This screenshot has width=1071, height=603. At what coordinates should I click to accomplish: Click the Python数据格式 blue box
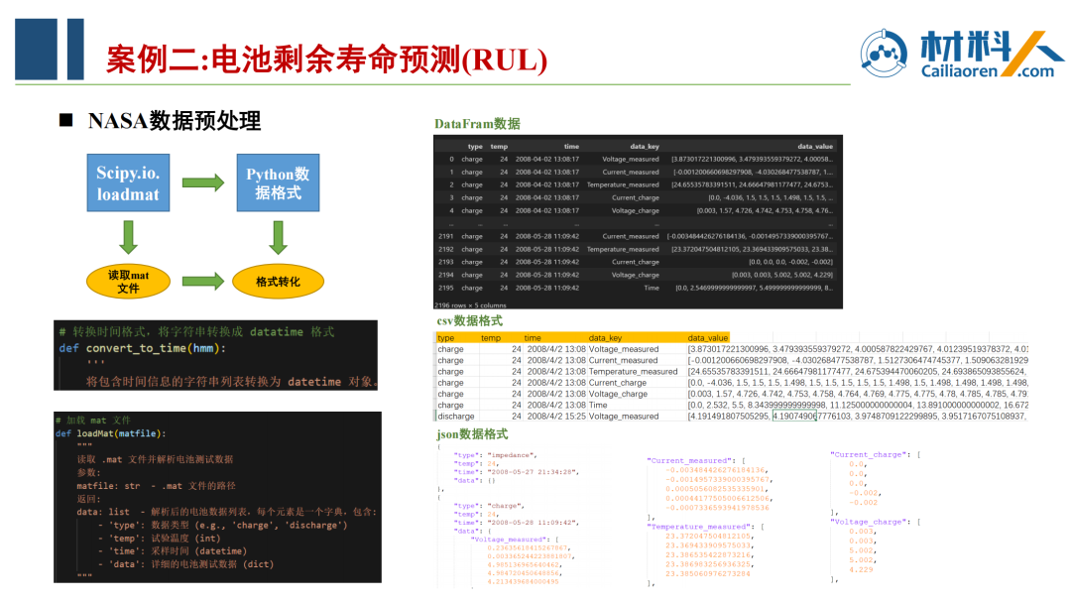(x=278, y=182)
